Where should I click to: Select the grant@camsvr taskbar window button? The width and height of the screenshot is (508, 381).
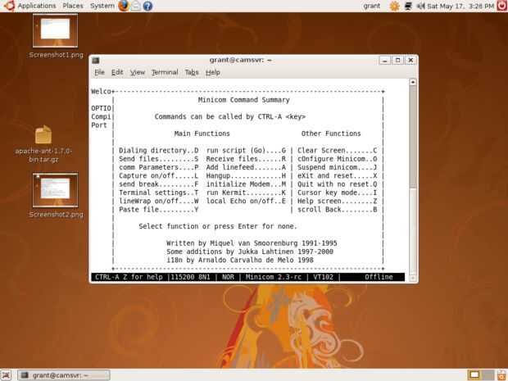64,375
